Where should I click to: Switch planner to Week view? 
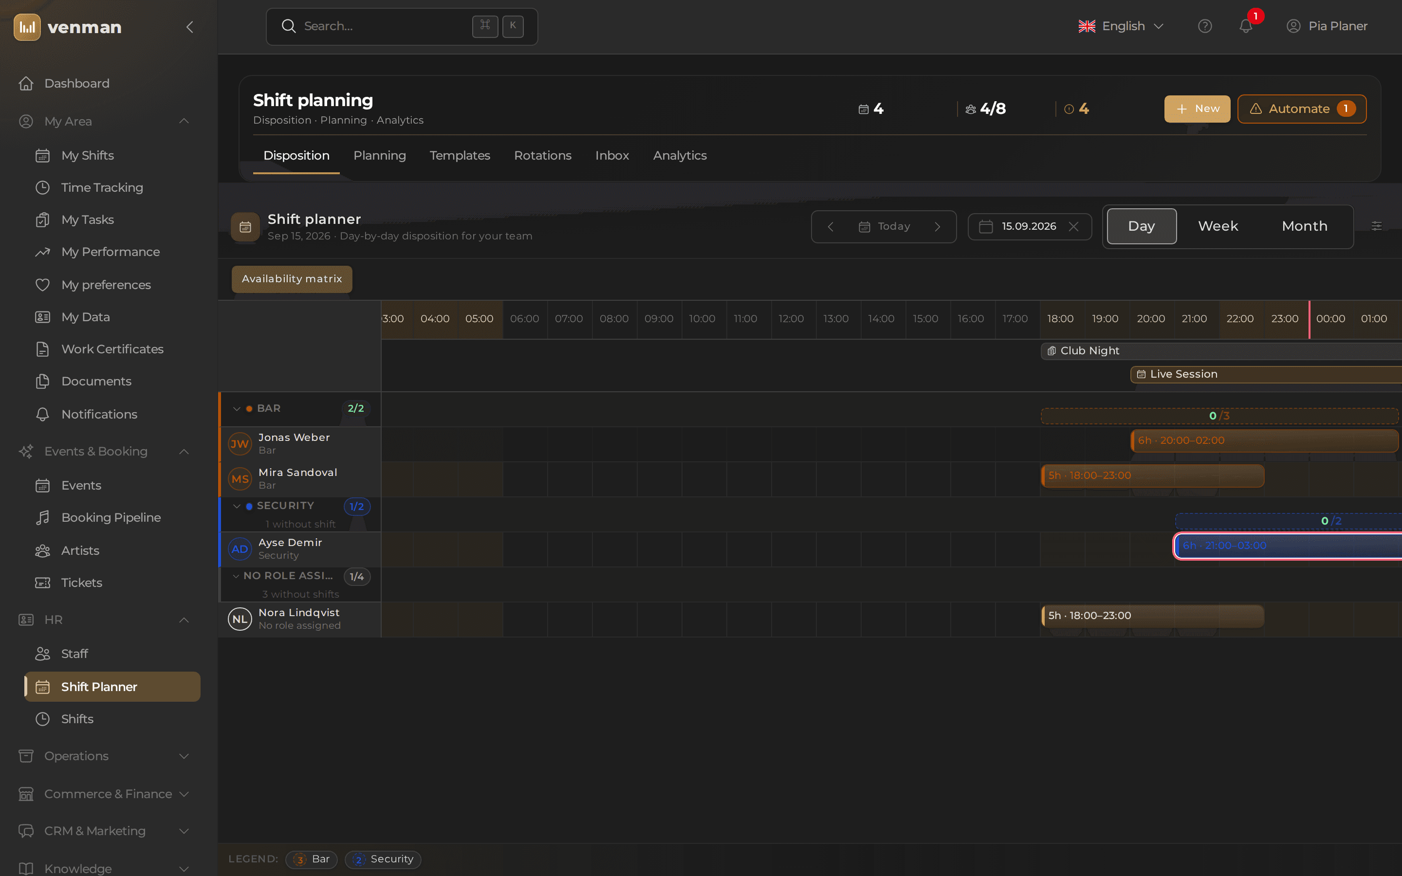point(1218,226)
